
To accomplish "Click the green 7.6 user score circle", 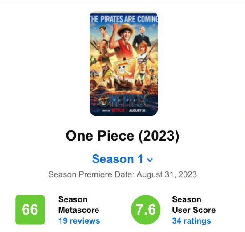I will click(x=146, y=210).
